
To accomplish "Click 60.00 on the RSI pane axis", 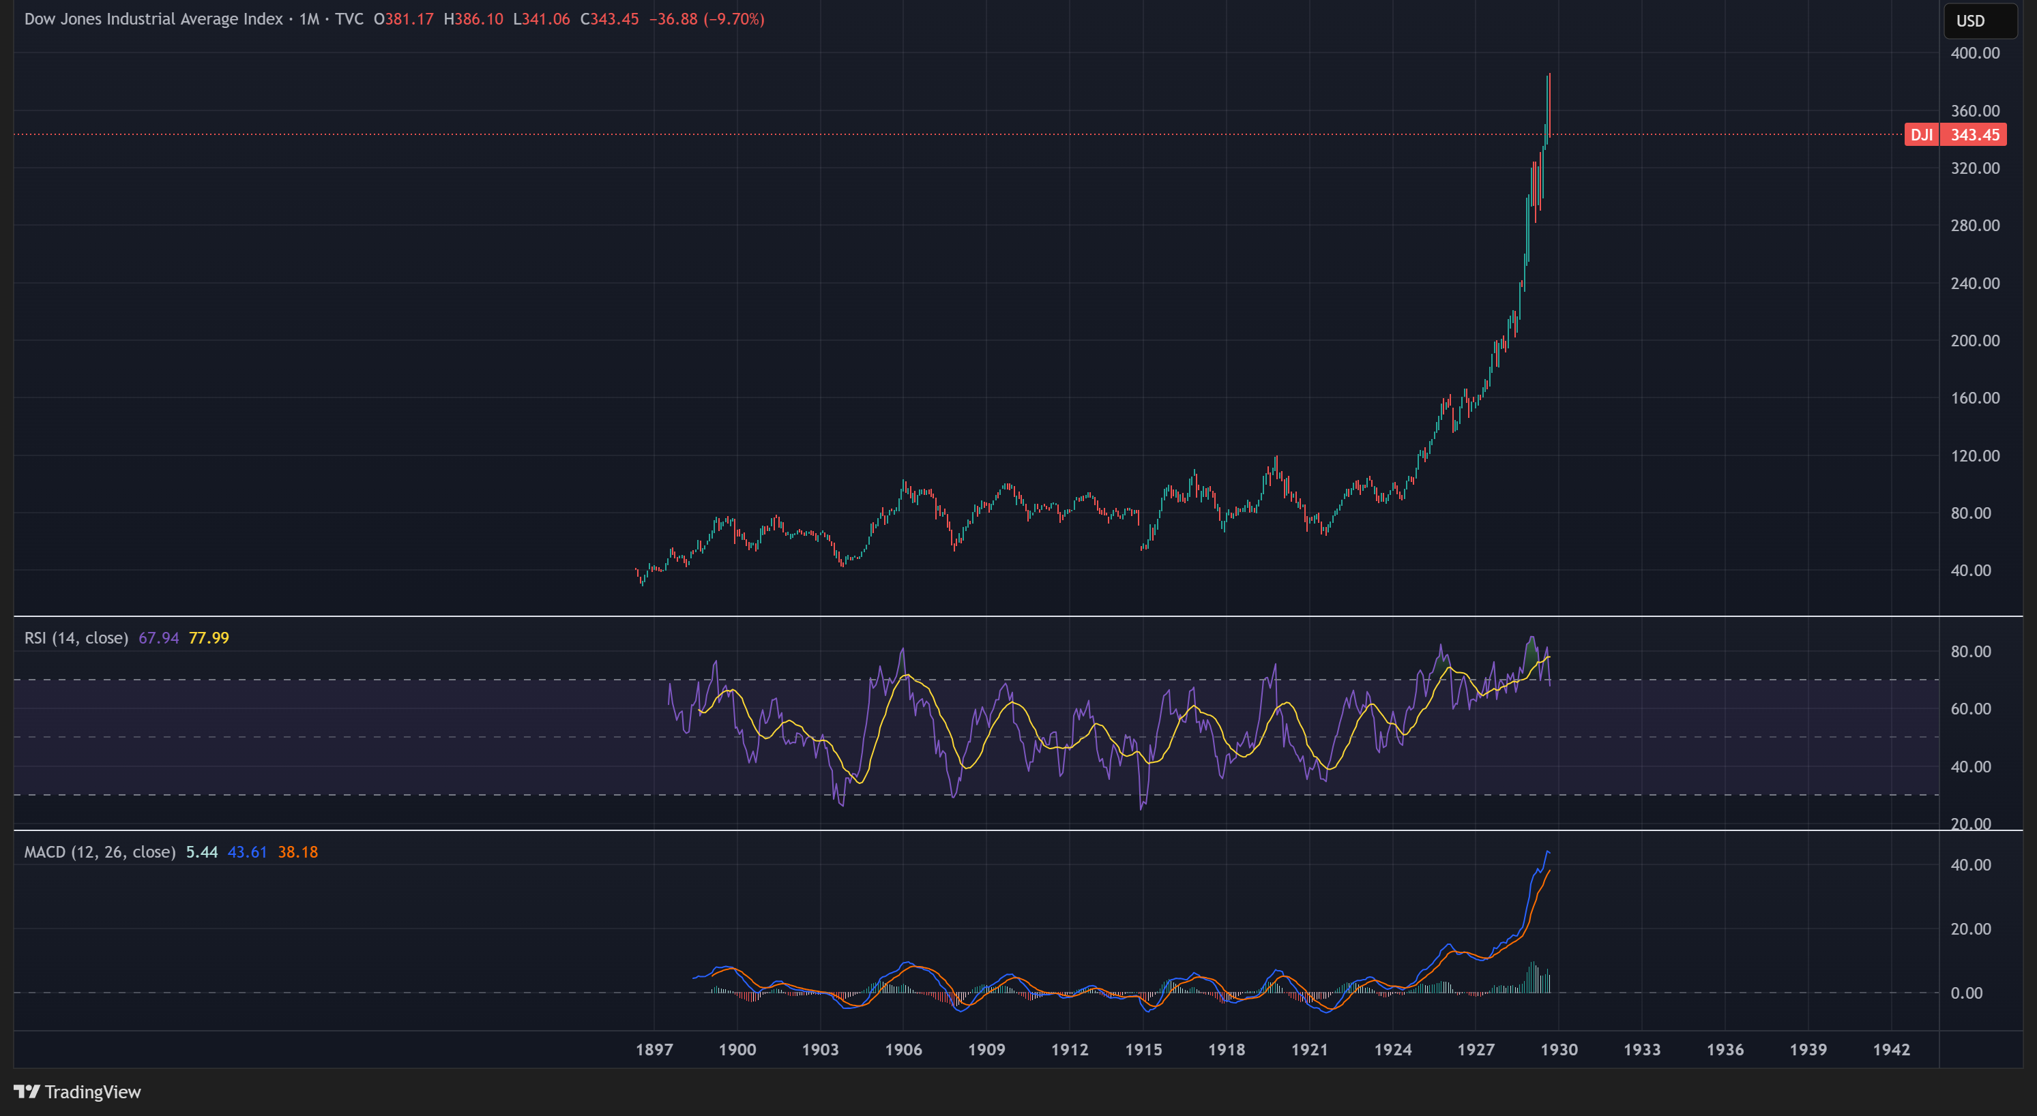I will pos(1971,709).
